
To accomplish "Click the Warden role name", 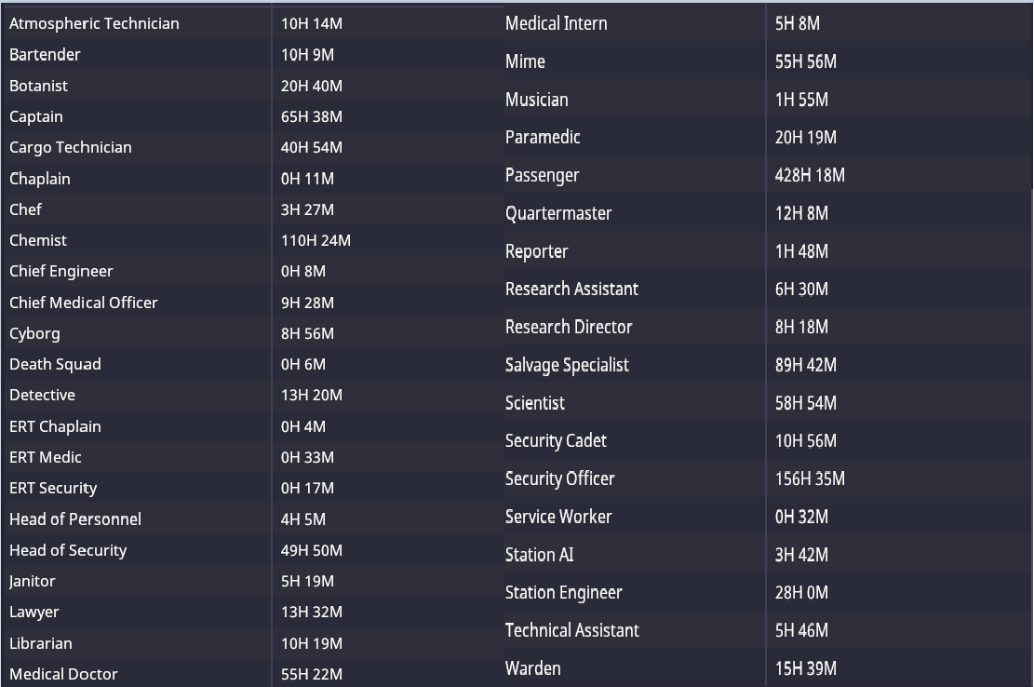I will click(x=532, y=668).
